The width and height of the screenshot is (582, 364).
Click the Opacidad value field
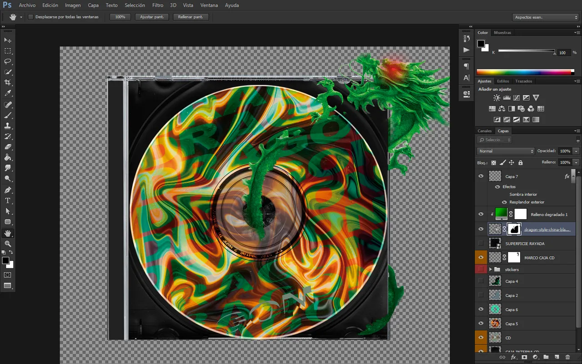pyautogui.click(x=565, y=151)
